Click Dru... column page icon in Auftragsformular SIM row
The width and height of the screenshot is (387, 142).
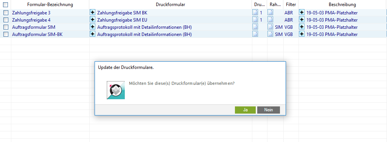click(x=255, y=27)
